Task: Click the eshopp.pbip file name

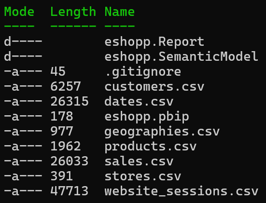Action: click(147, 117)
